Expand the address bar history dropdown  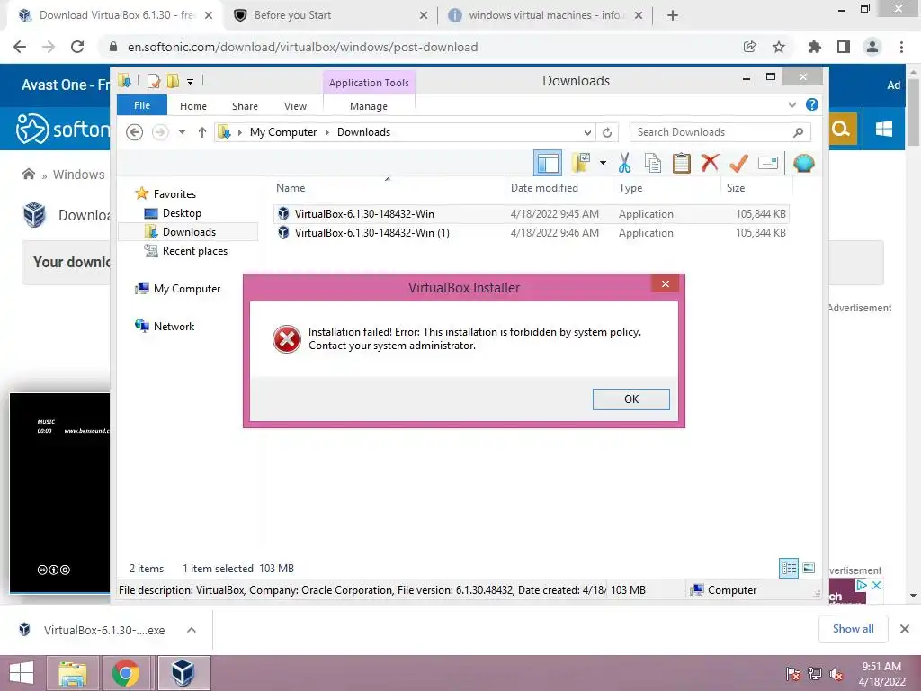tap(586, 132)
